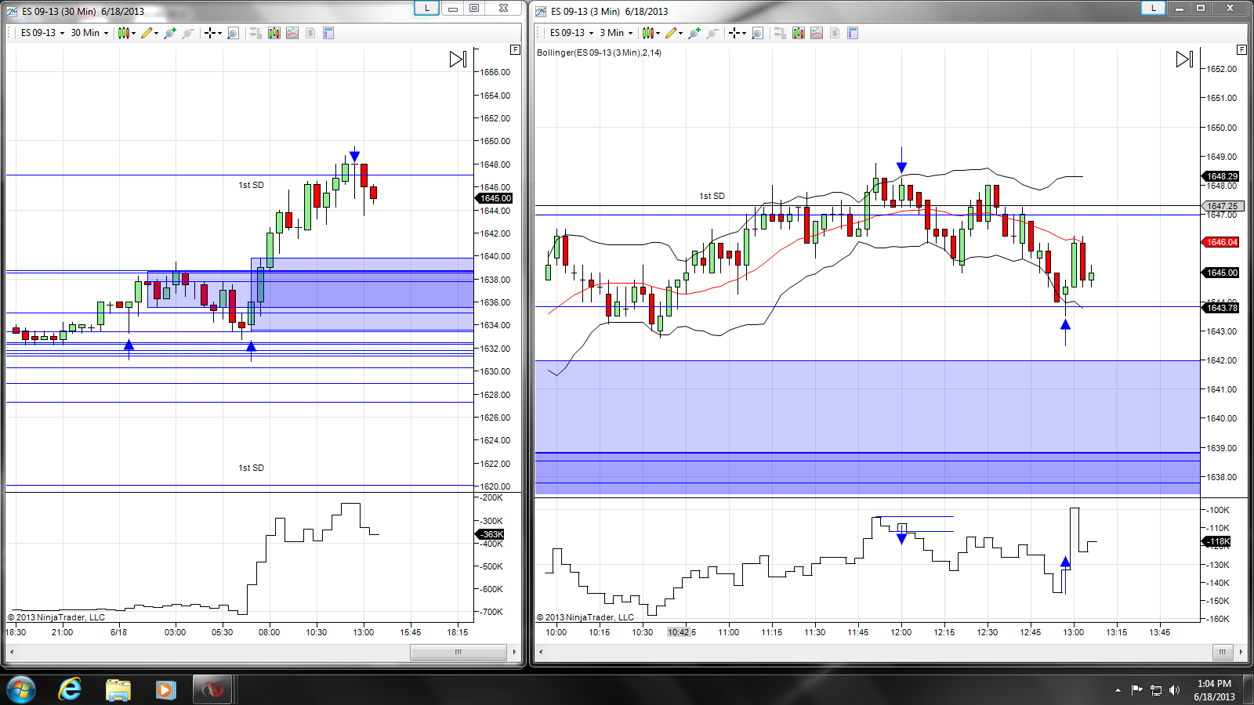The image size is (1254, 705).
Task: Open chart style menu in 30 Min window
Action: [x=126, y=33]
